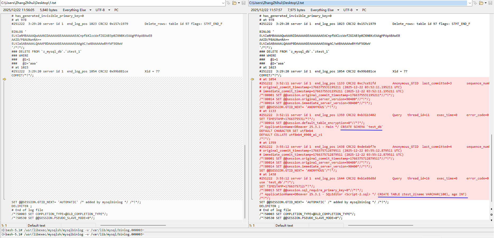494x238 pixels.
Task: Click the current-difference circle button
Action: (491, 214)
